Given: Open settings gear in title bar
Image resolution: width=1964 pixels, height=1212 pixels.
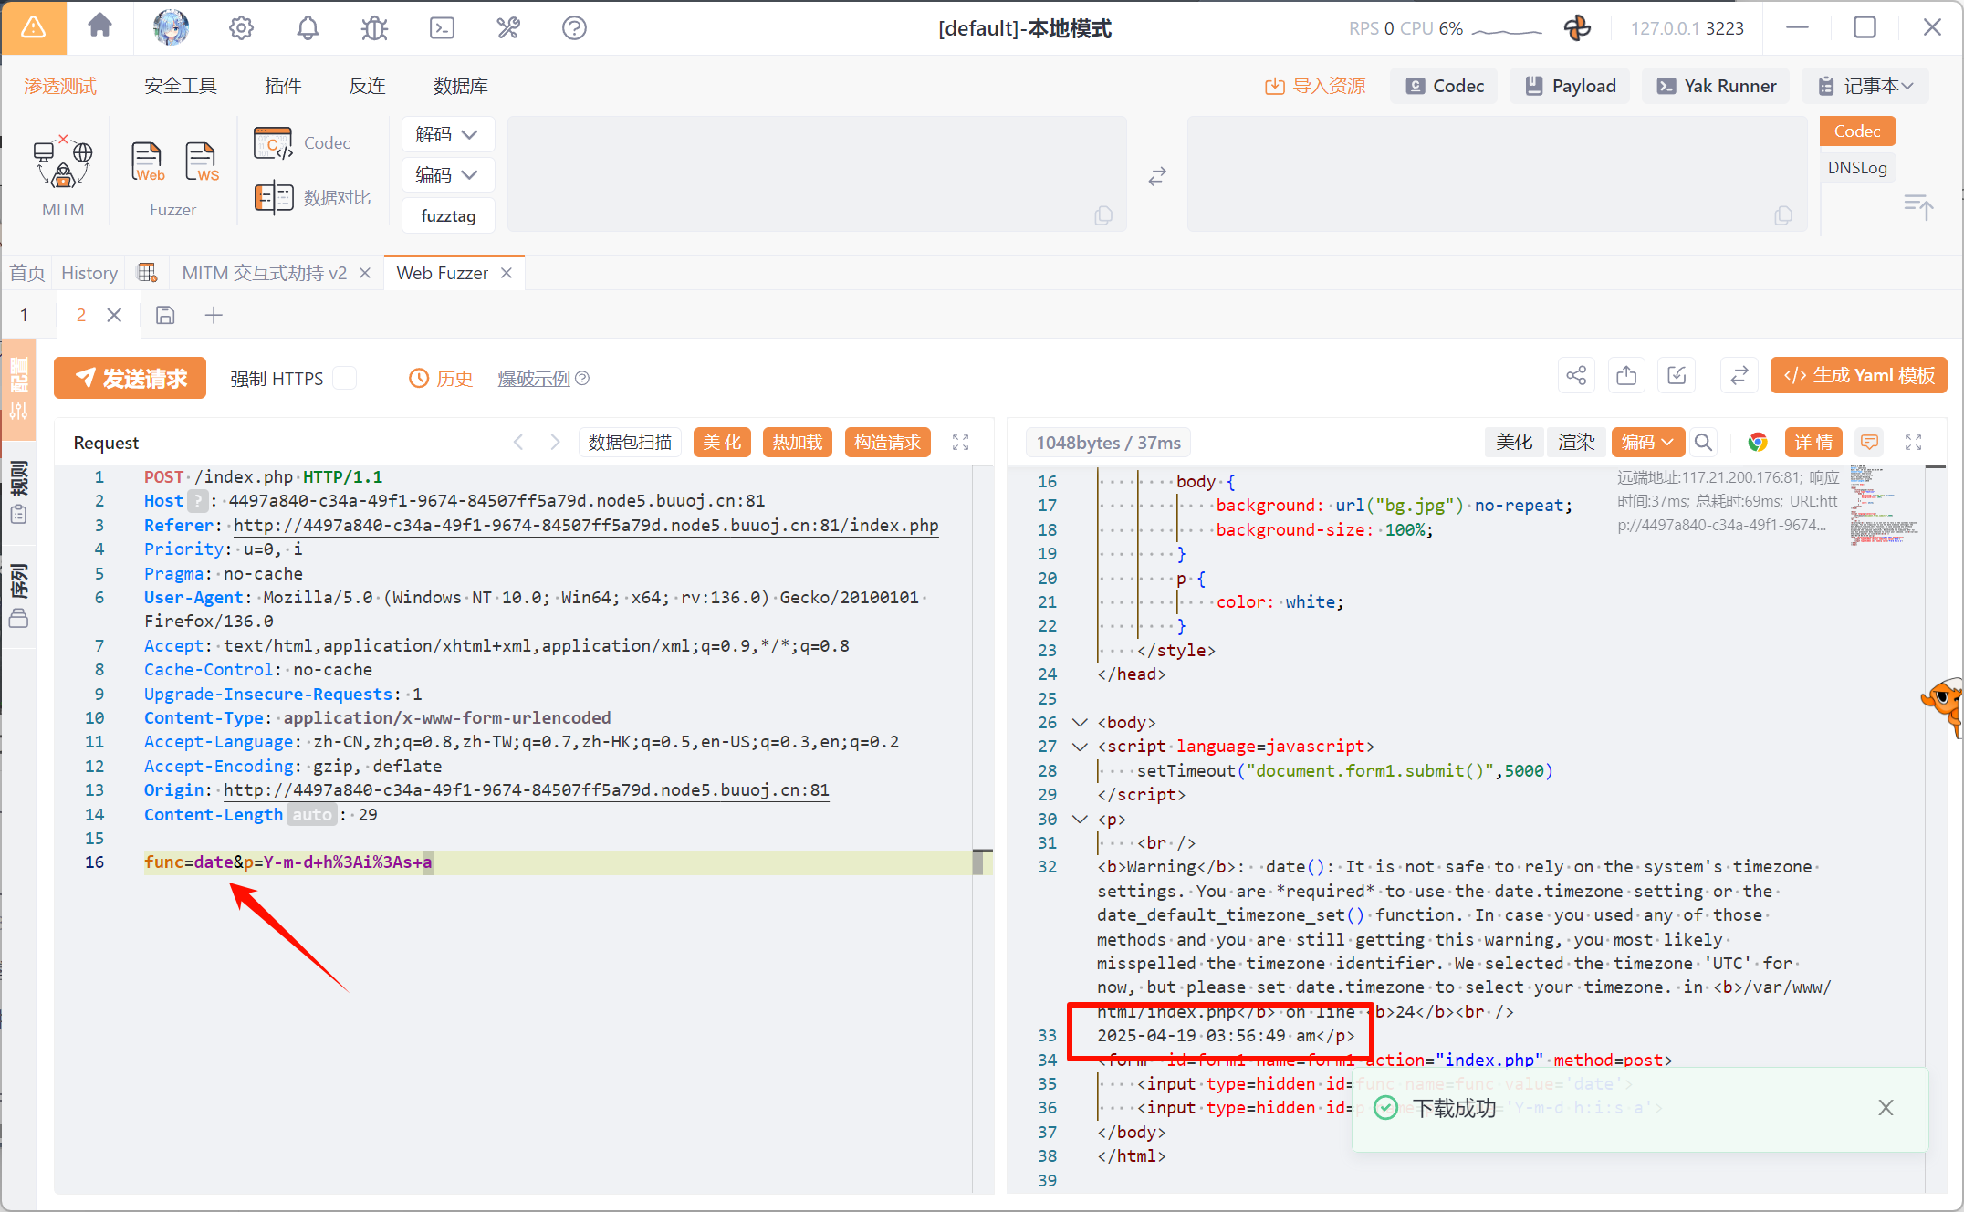Looking at the screenshot, I should (x=241, y=28).
